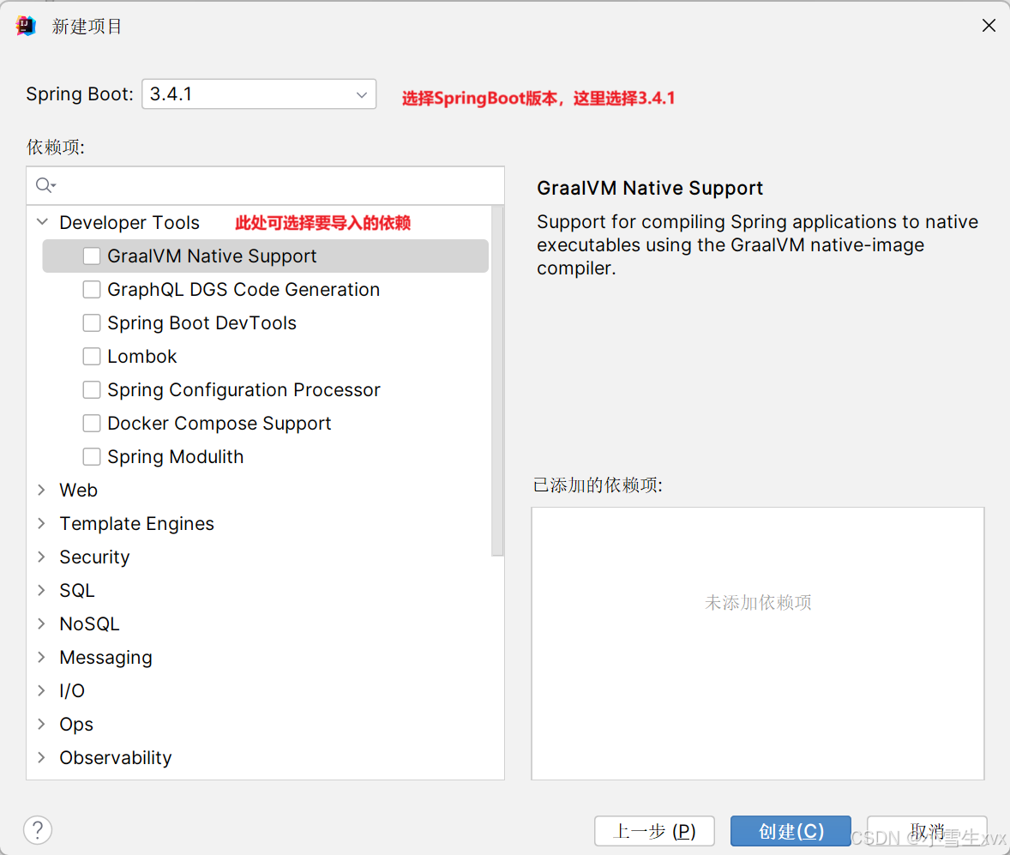Click the 上一步 (P) previous button
Viewport: 1010px width, 855px height.
[x=654, y=831]
